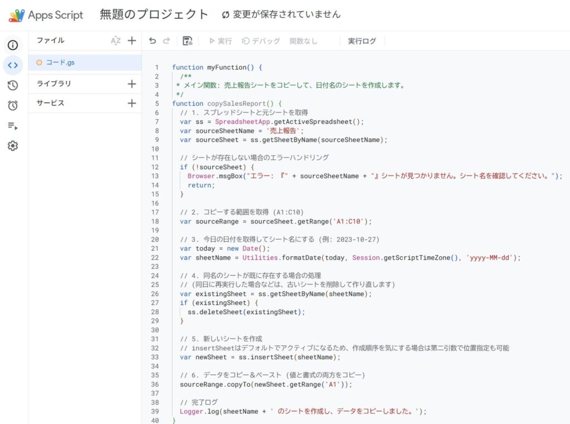Open the 関数なし function selector dropdown
Screen dimensions: 570x424
coord(303,41)
